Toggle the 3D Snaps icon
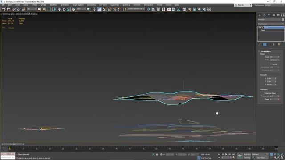This screenshot has height=160, width=285. (x=105, y=9)
